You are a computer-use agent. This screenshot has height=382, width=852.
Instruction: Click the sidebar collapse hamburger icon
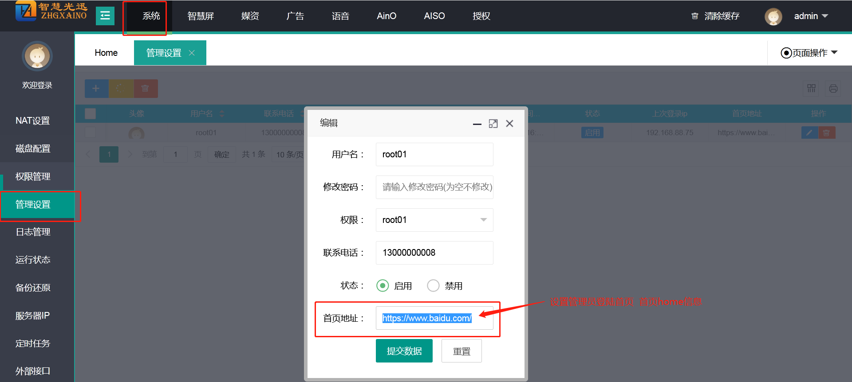(105, 16)
